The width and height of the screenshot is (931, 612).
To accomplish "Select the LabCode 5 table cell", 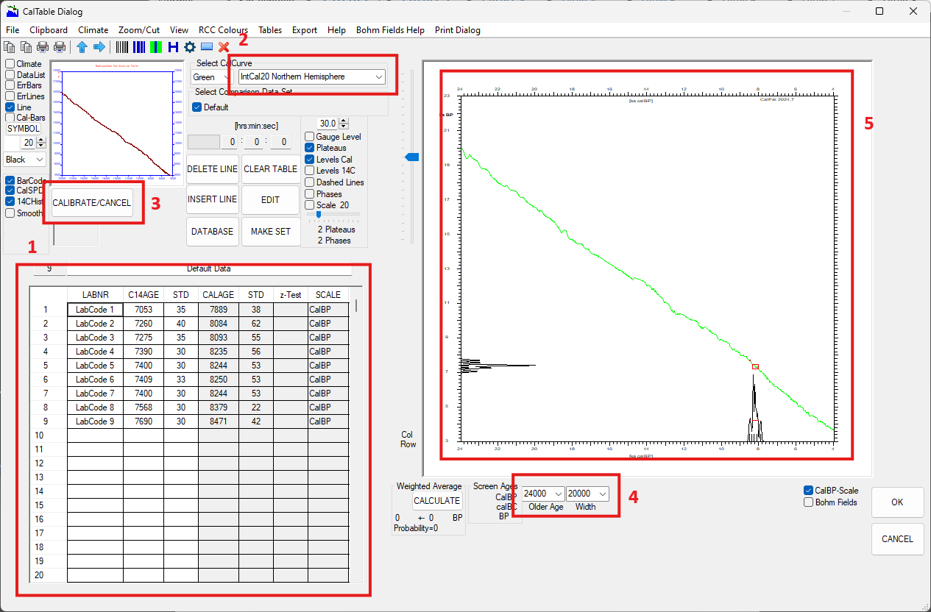I will click(95, 366).
